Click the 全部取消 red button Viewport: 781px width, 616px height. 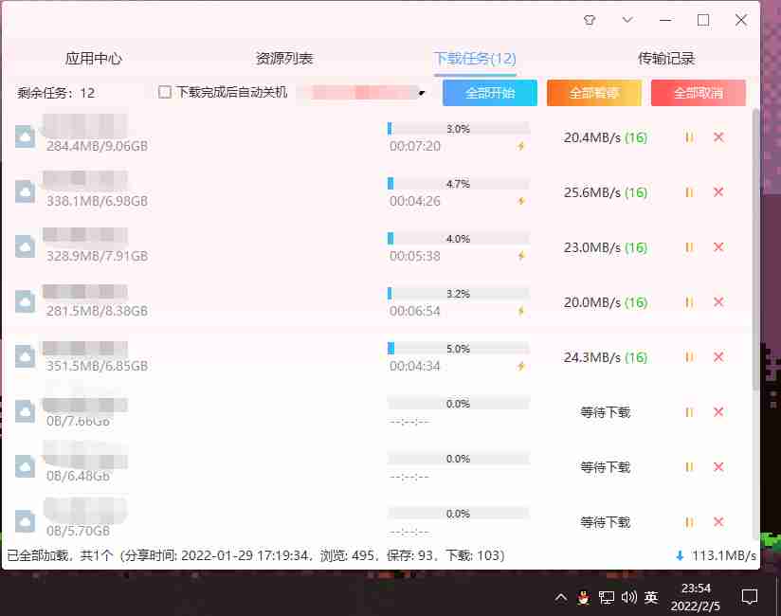point(699,93)
